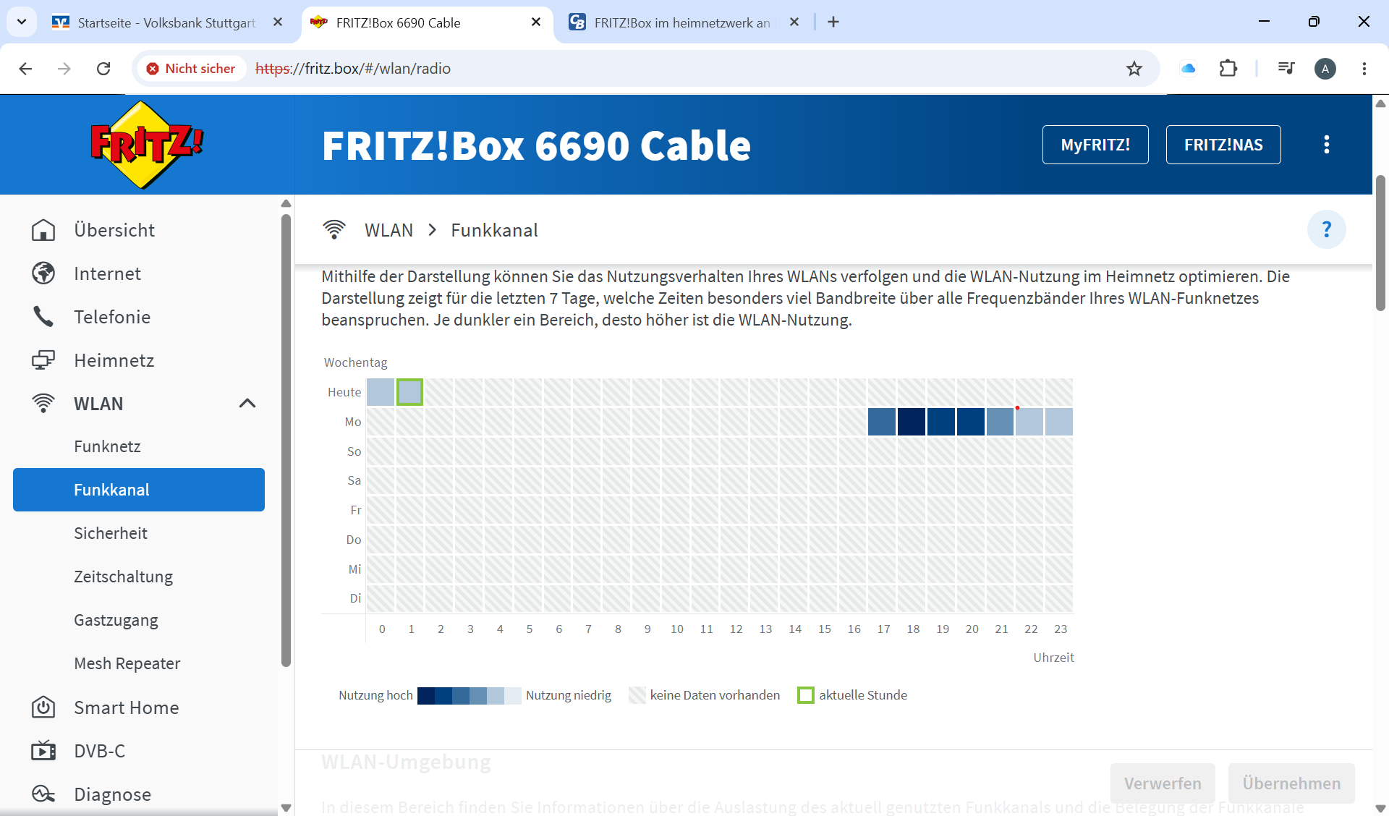Click the Nicht sicher security indicator
Viewport: 1389px width, 816px height.
click(191, 69)
